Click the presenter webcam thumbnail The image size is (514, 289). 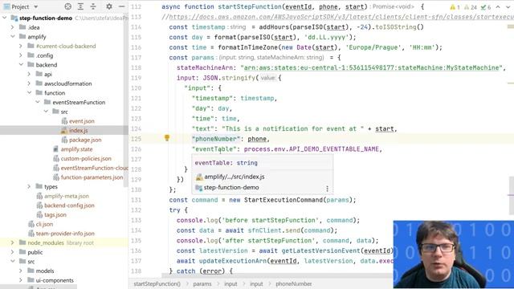(454, 254)
